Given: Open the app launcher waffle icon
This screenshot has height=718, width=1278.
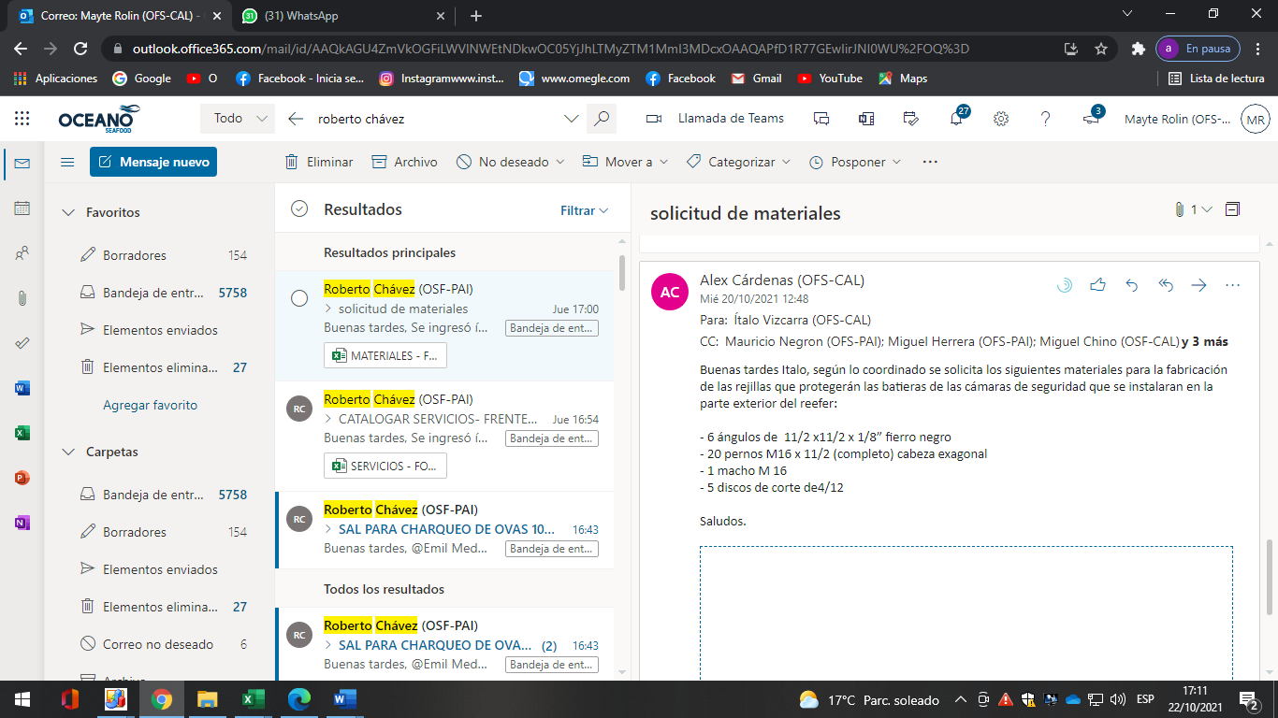Looking at the screenshot, I should (x=22, y=119).
